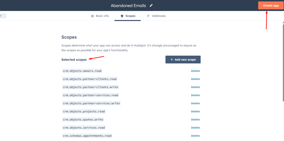Select the crm.objects.partner-clients.read scope text

pyautogui.click(x=90, y=79)
